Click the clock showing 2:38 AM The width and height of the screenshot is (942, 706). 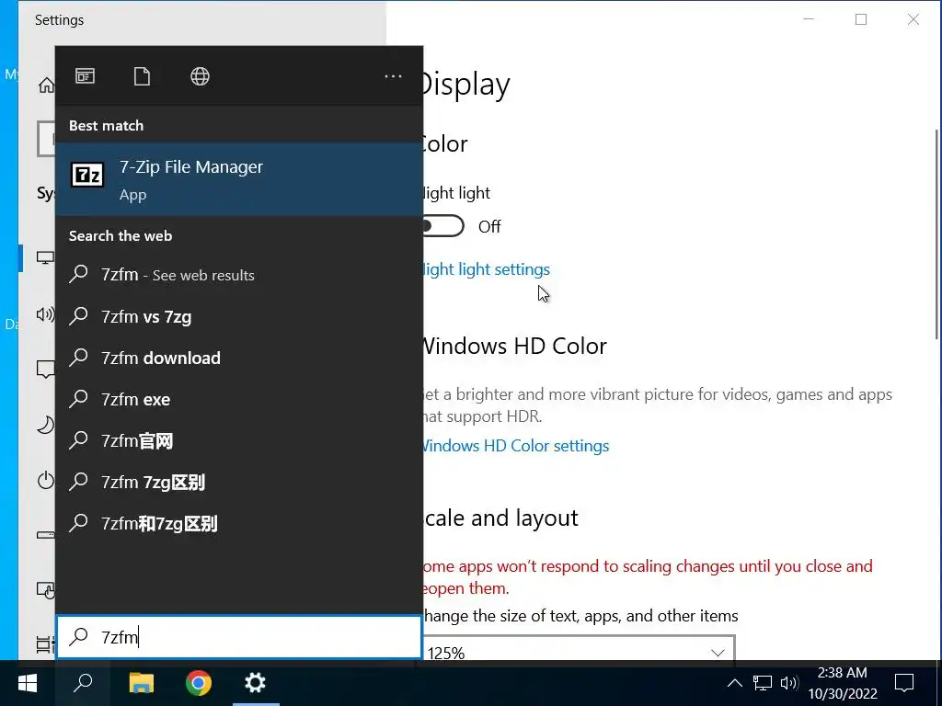[x=843, y=683]
